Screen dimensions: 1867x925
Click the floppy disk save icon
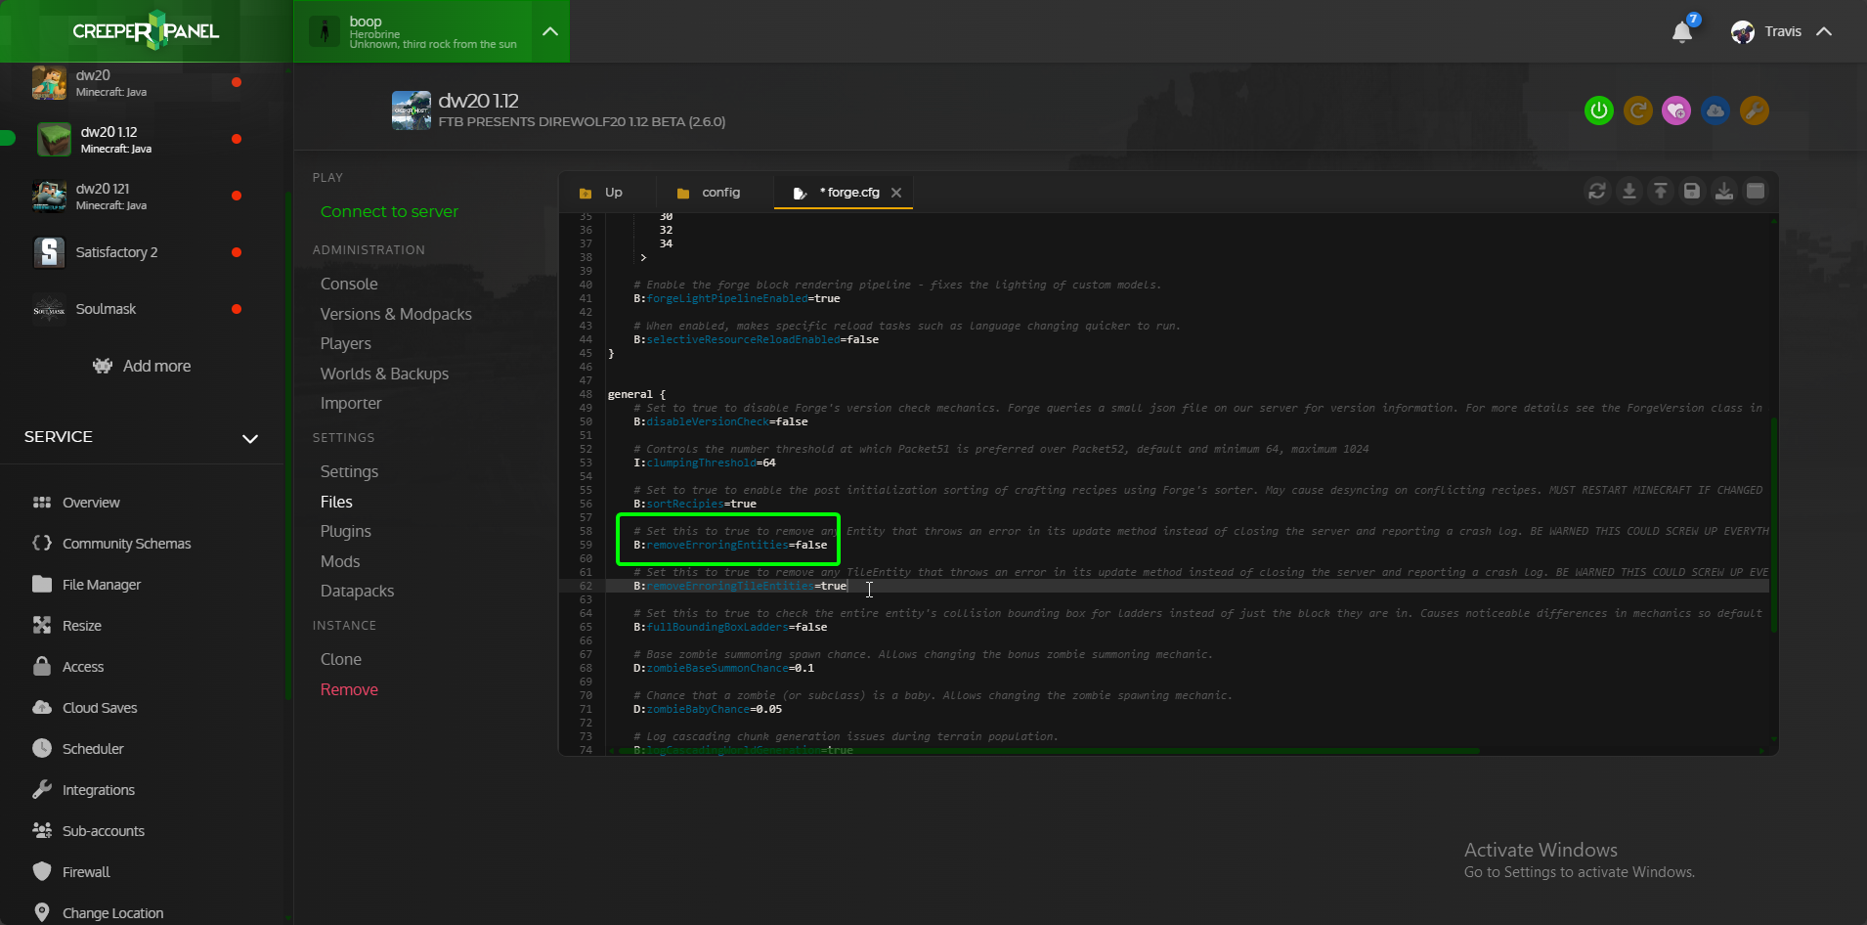[1692, 191]
